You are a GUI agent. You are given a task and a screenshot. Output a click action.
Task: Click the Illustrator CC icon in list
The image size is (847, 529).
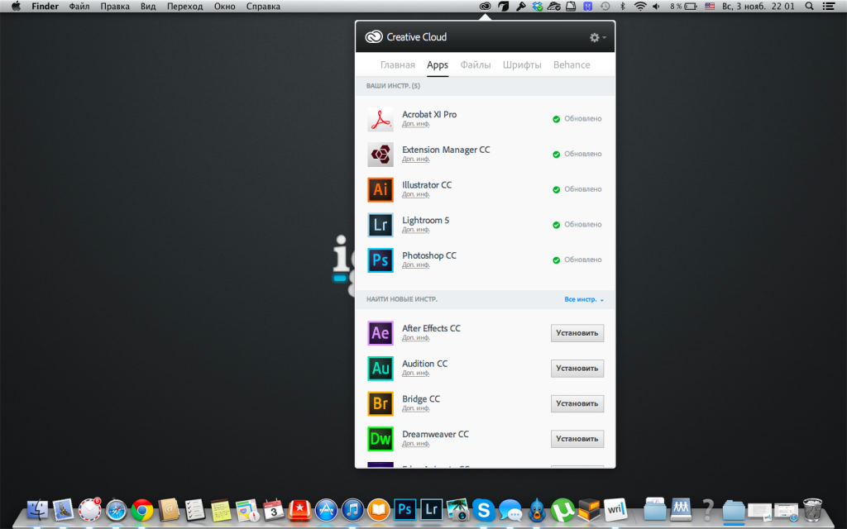380,189
